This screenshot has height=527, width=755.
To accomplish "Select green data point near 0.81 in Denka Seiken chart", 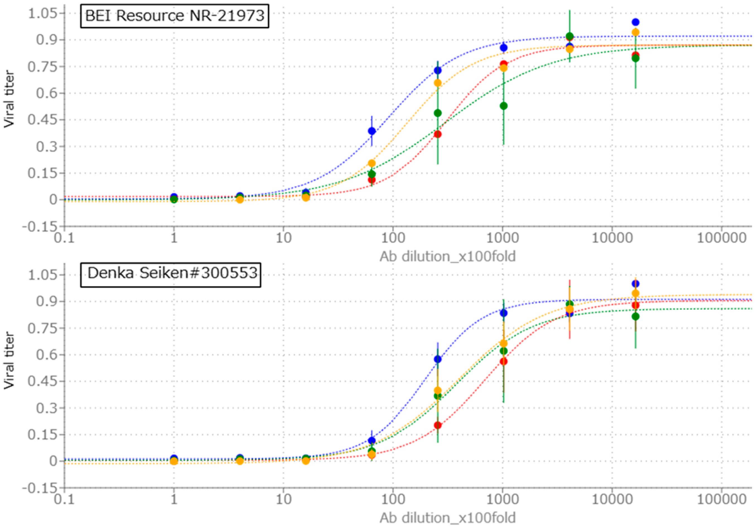I will pyautogui.click(x=636, y=316).
